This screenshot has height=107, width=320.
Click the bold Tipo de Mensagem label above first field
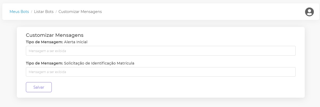tap(44, 42)
